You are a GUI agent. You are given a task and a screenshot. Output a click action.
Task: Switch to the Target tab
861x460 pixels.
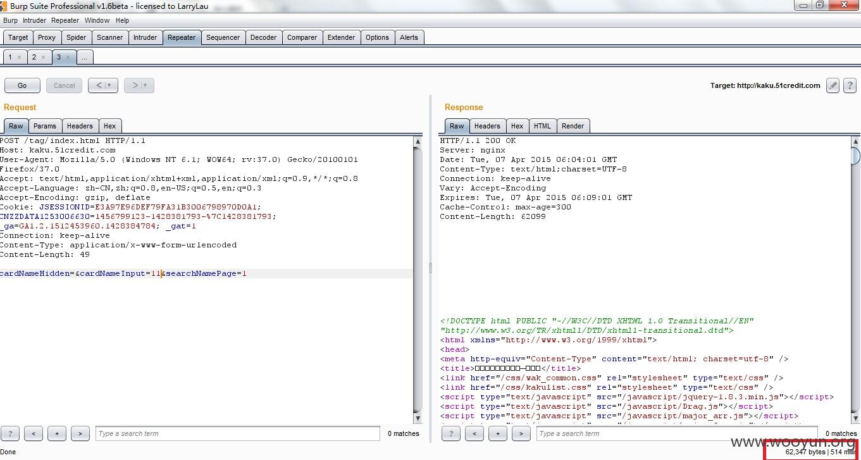tap(18, 37)
